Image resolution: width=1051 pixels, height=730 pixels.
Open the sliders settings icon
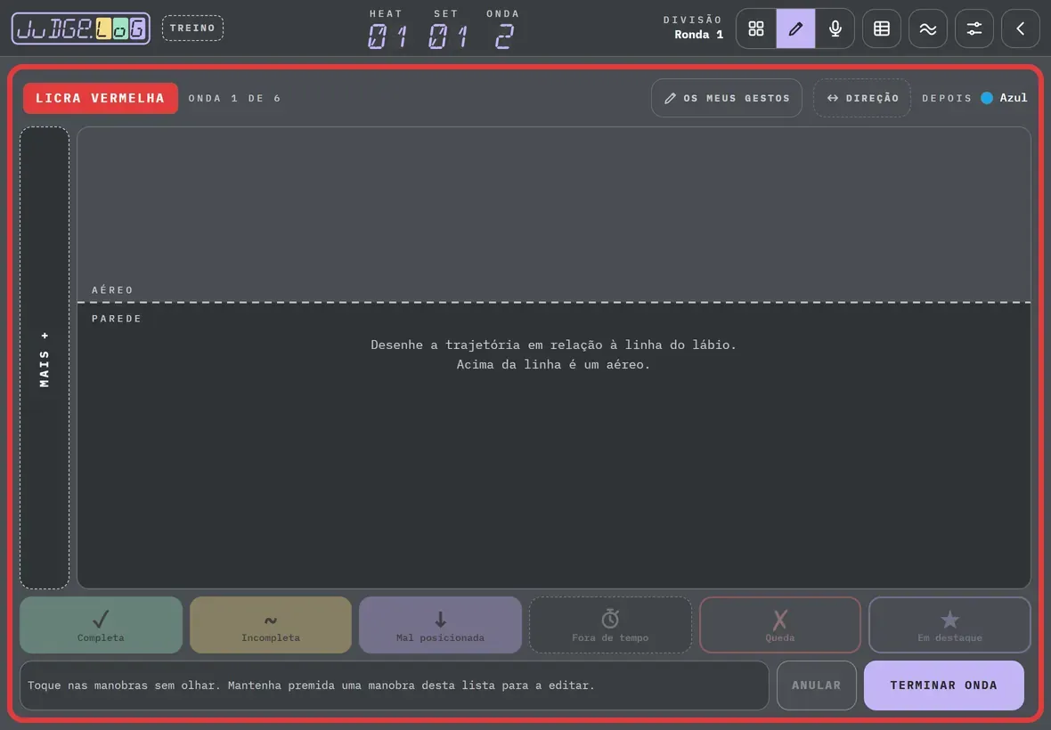pos(974,28)
